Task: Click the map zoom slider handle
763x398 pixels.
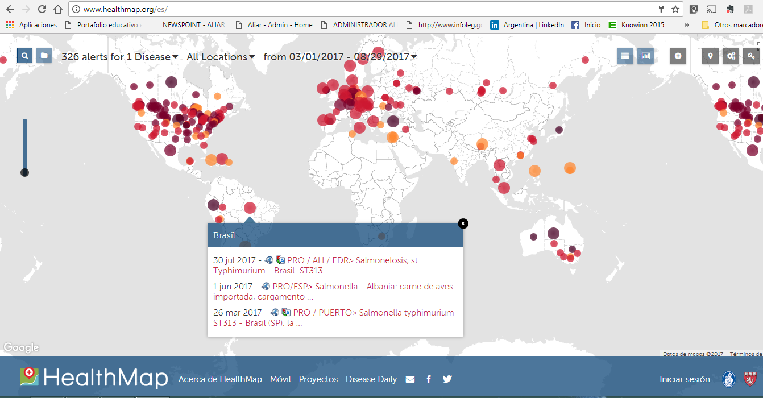Action: (x=24, y=172)
